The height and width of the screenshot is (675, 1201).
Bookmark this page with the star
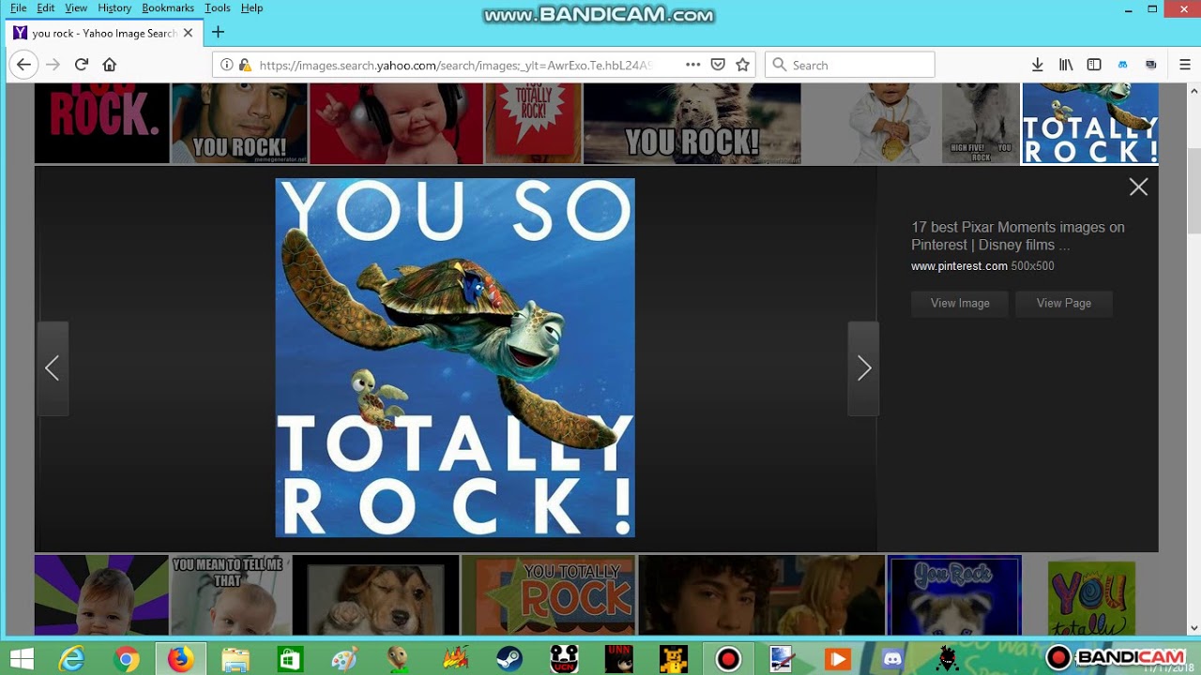coord(743,65)
